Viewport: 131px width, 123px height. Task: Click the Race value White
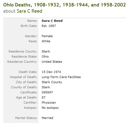(46, 41)
